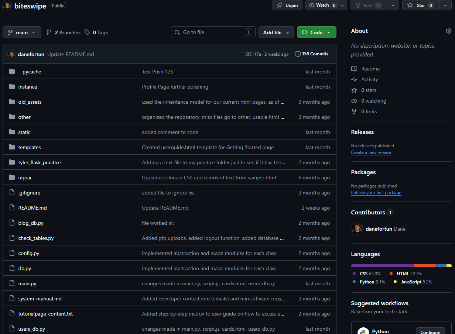Screen dimensions: 455x334
Task: Click the star icon beside 0 stars
Action: click(354, 90)
